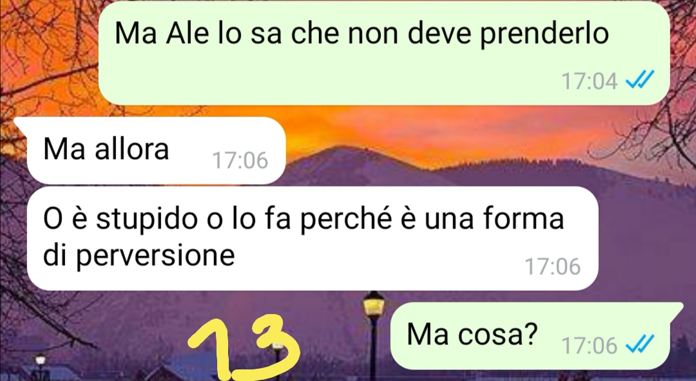Tap the orange sky wallpaper beside 'Ma allora'

[400, 129]
